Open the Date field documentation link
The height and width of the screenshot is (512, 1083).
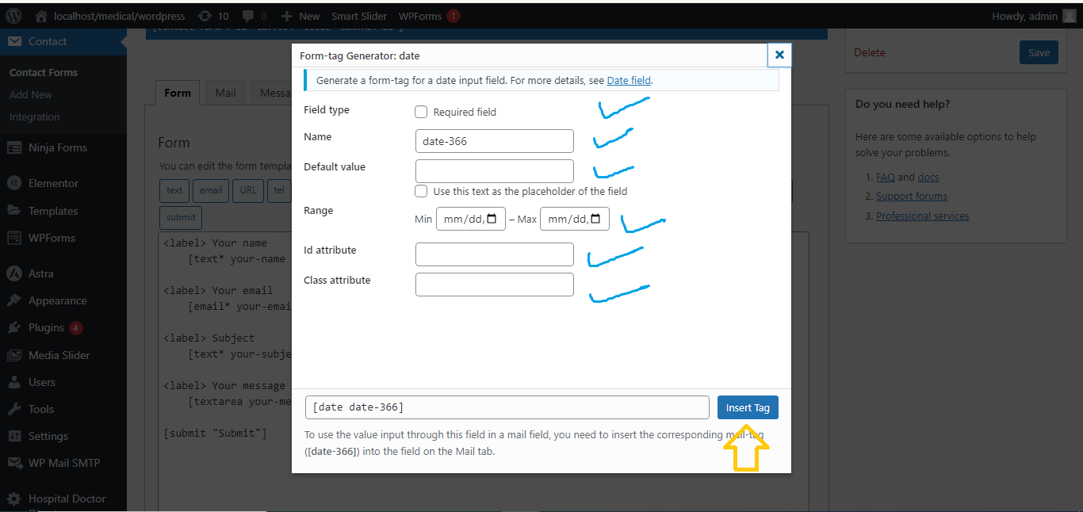[x=629, y=80]
